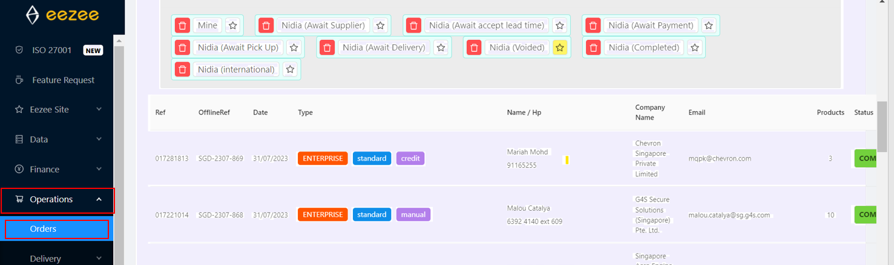Star the Mine filter preset

[x=233, y=25]
